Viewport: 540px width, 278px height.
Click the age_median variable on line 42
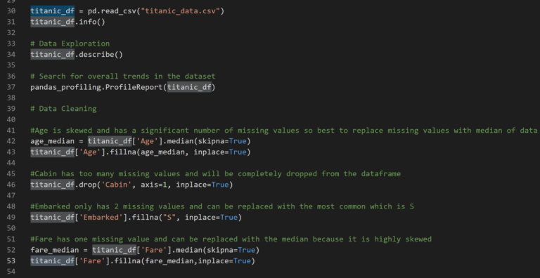[52, 141]
